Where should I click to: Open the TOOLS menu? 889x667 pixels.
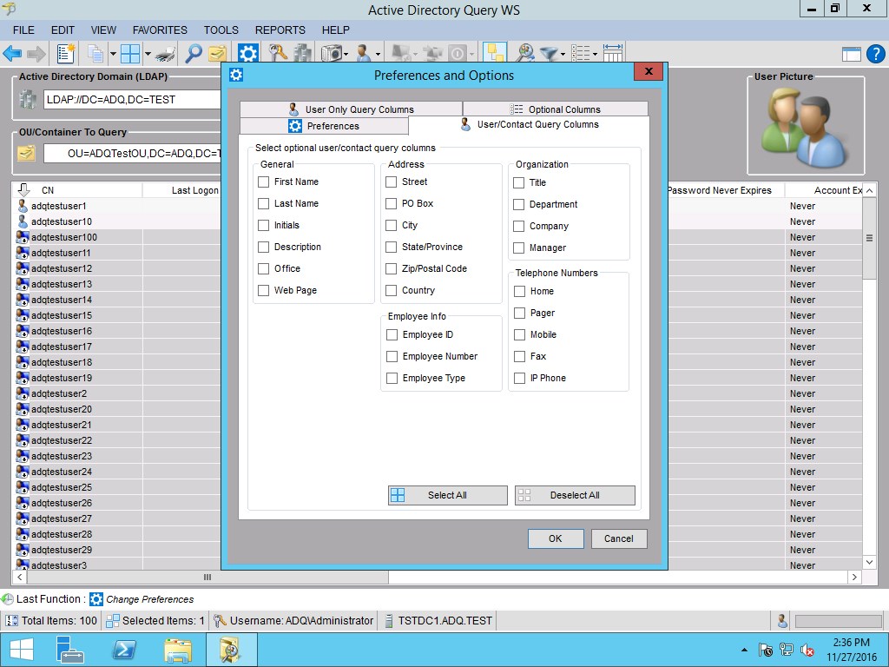point(221,30)
